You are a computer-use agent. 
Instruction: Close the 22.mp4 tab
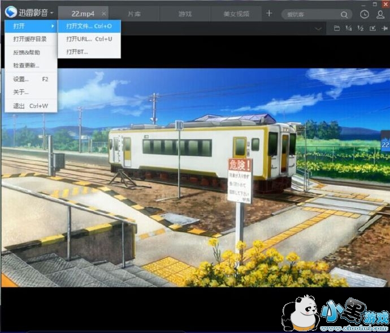click(x=103, y=14)
